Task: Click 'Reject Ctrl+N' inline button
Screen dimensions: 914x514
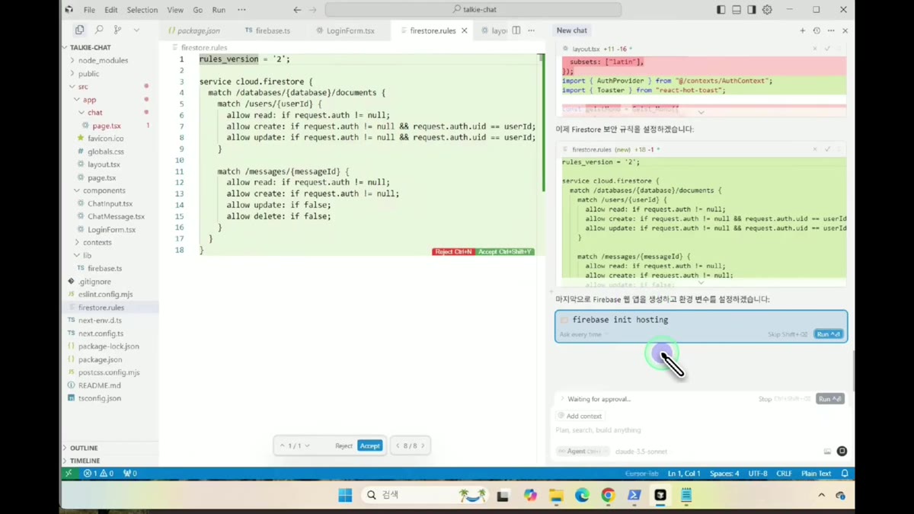Action: coord(453,252)
